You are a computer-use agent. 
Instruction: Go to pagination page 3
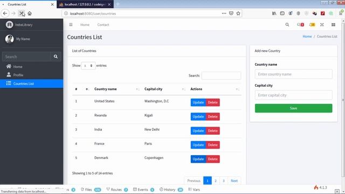223,181
